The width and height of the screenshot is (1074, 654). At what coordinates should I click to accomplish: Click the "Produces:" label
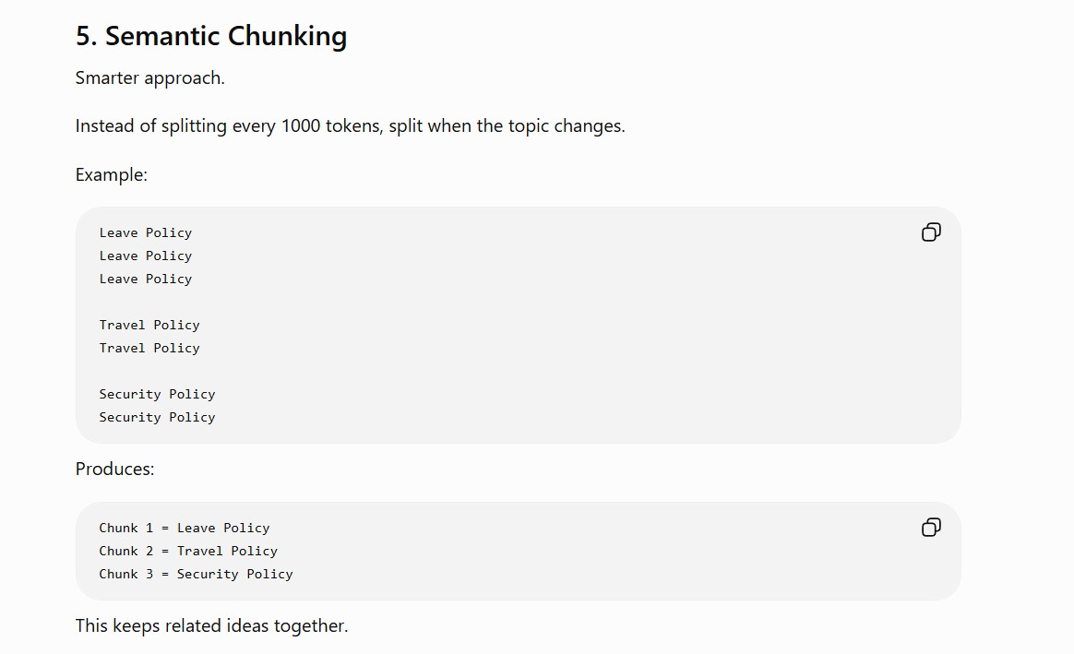pyautogui.click(x=114, y=470)
